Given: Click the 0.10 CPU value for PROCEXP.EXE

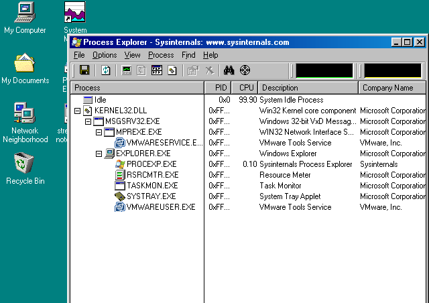Looking at the screenshot, I should [250, 164].
